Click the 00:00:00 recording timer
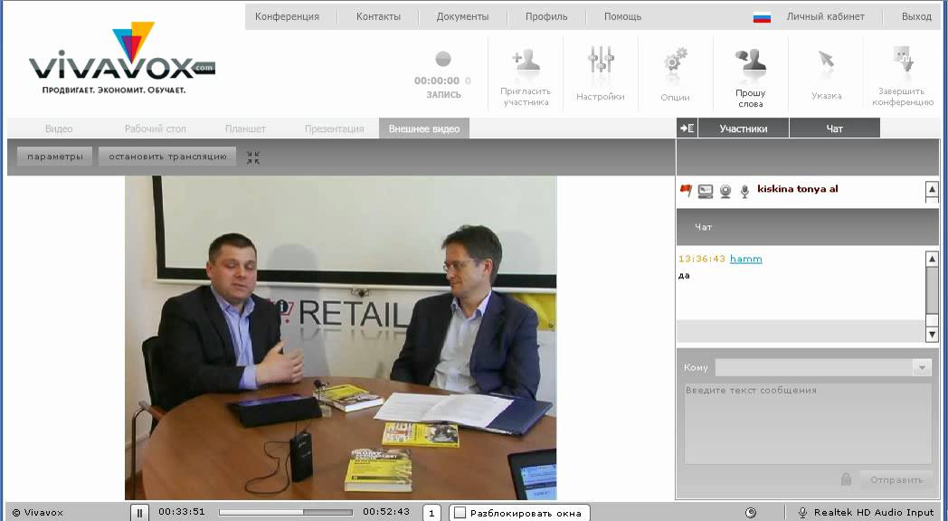This screenshot has height=521, width=948. 437,81
